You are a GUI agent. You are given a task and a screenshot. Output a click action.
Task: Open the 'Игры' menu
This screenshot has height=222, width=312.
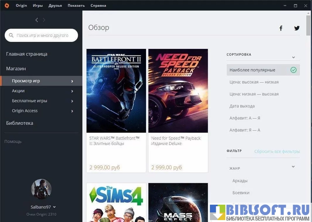tap(38, 5)
